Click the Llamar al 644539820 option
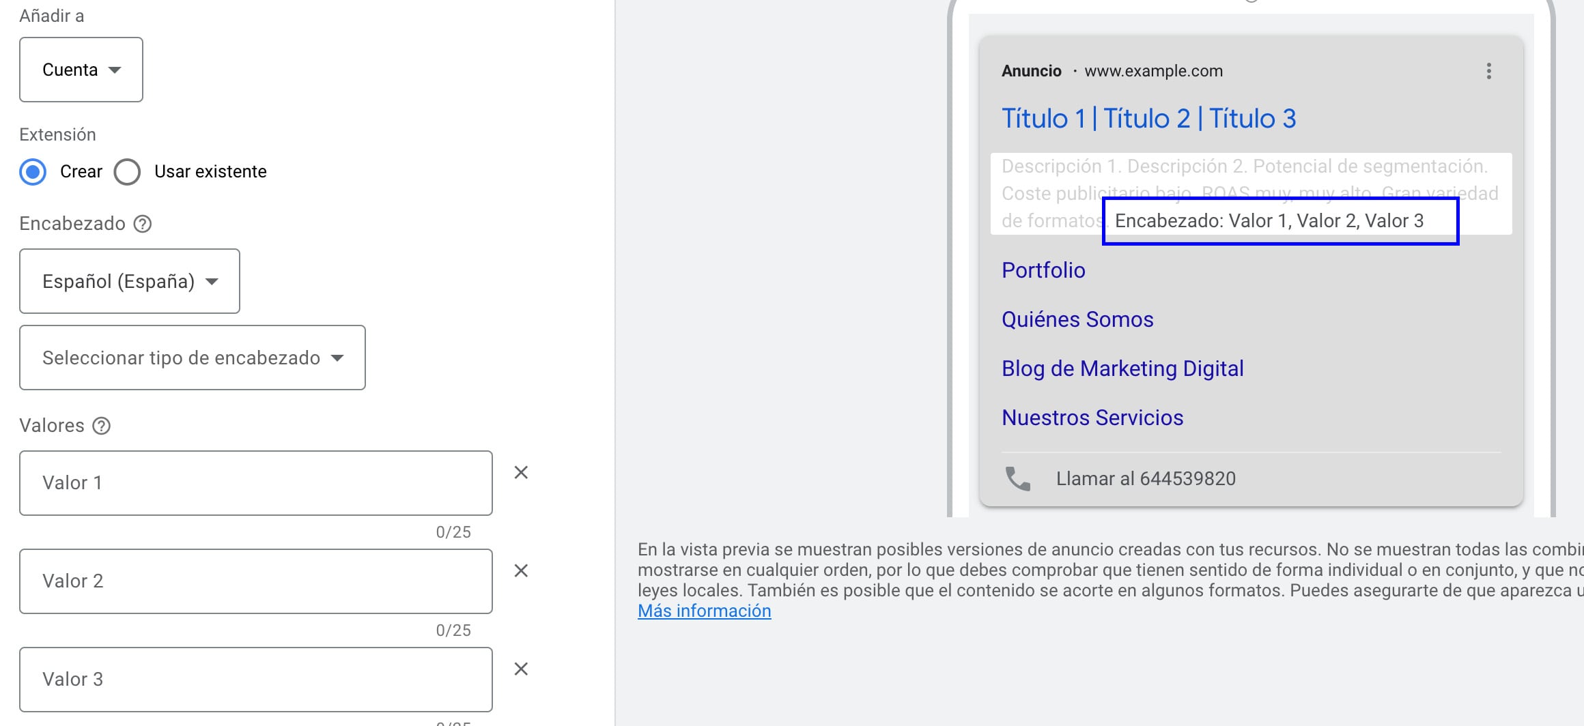 click(x=1146, y=478)
